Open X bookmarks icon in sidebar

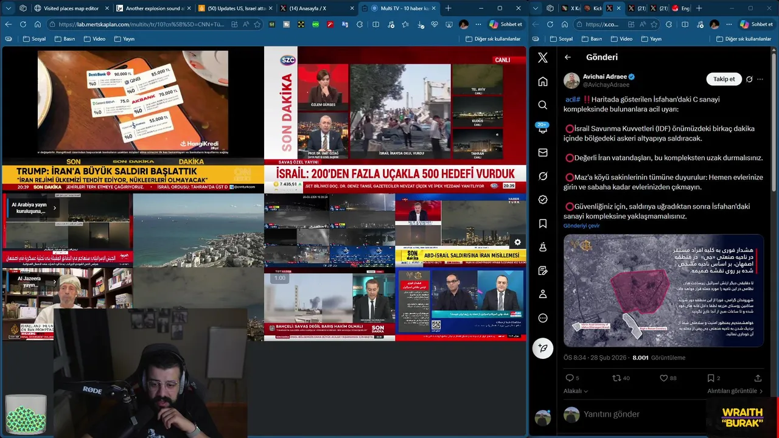click(x=543, y=223)
